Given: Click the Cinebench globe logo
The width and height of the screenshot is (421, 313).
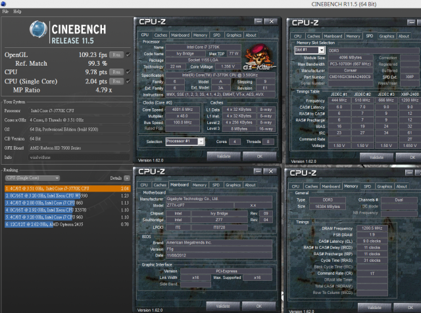Looking at the screenshot, I should pos(38,29).
